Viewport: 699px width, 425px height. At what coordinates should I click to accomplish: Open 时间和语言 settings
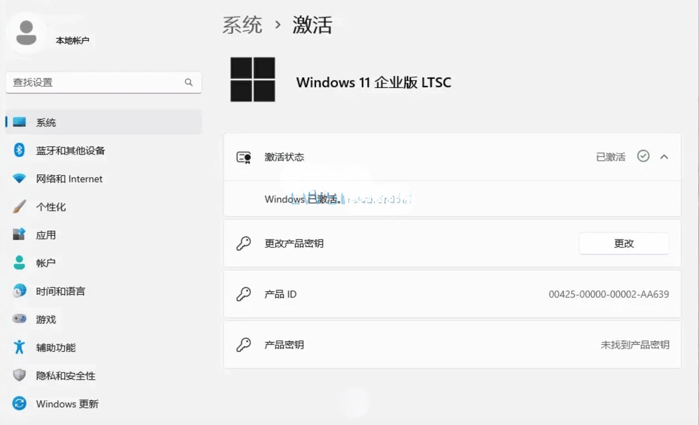pos(60,291)
